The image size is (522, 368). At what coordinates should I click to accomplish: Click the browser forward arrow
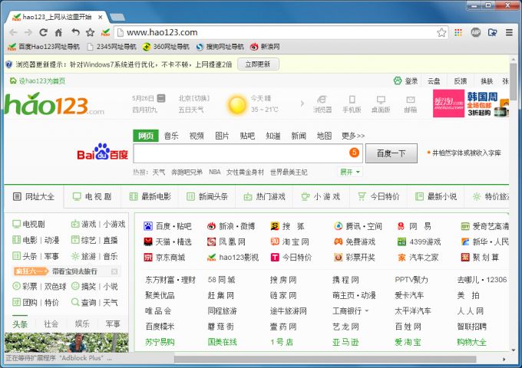28,32
